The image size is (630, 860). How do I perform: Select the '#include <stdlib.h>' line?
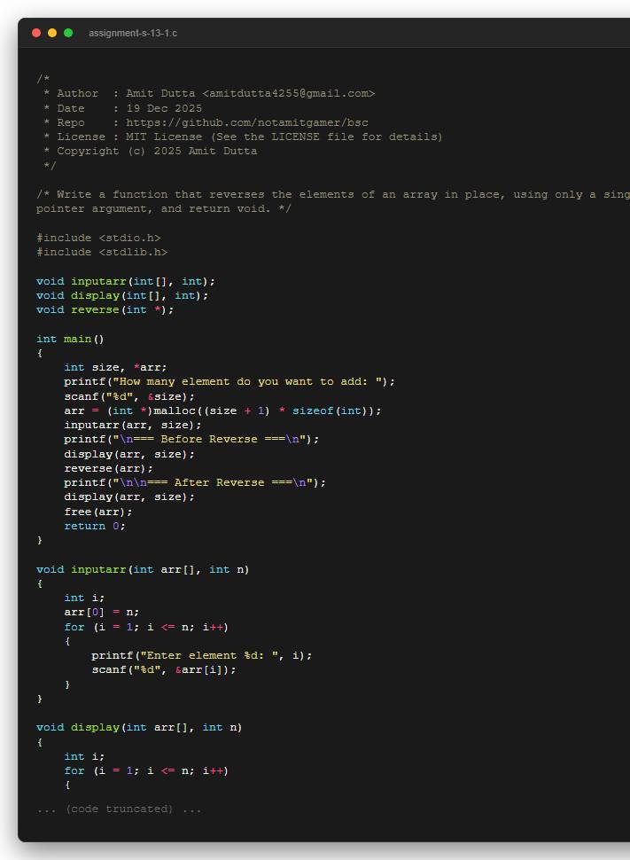pos(102,252)
